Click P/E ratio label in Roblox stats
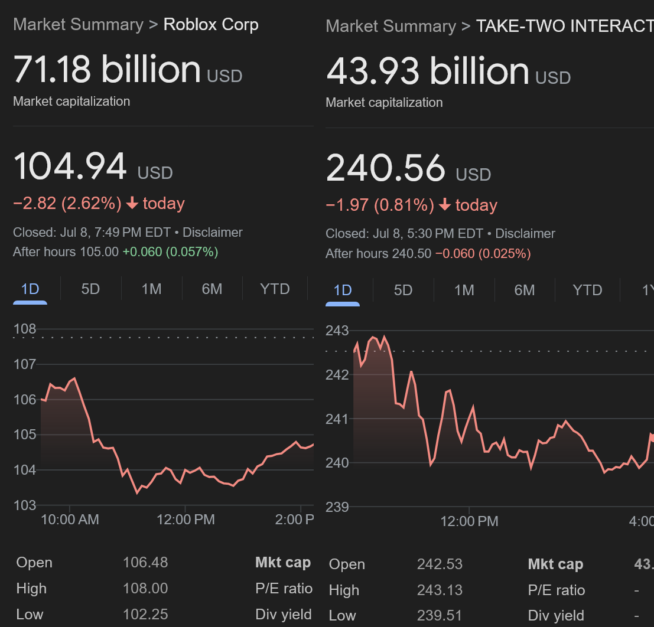 pos(284,588)
